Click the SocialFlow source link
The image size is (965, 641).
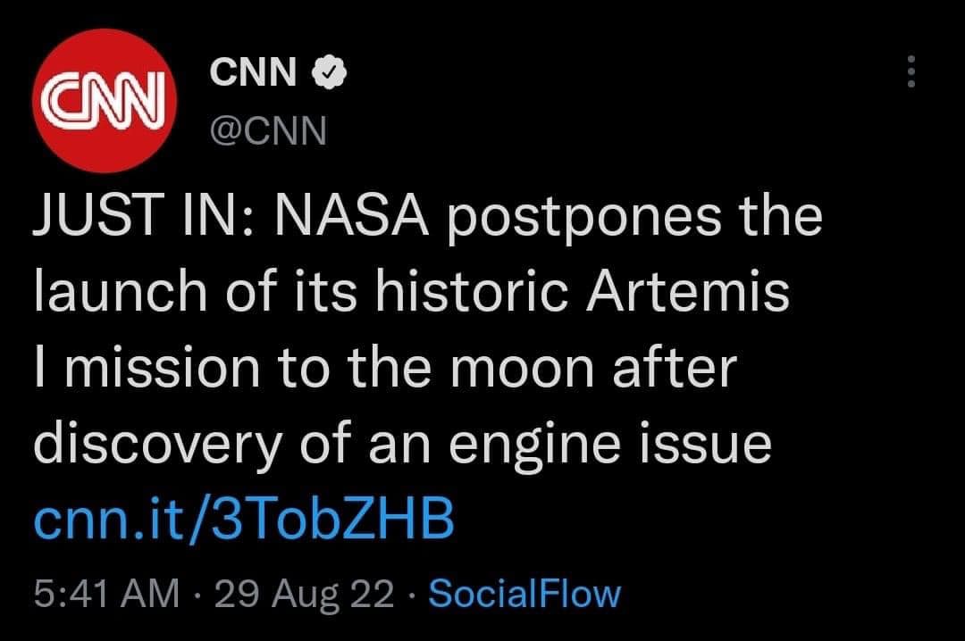(524, 594)
